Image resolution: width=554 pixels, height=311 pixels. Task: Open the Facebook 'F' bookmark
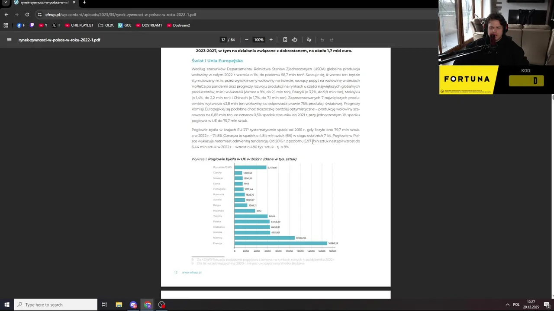tap(21, 25)
